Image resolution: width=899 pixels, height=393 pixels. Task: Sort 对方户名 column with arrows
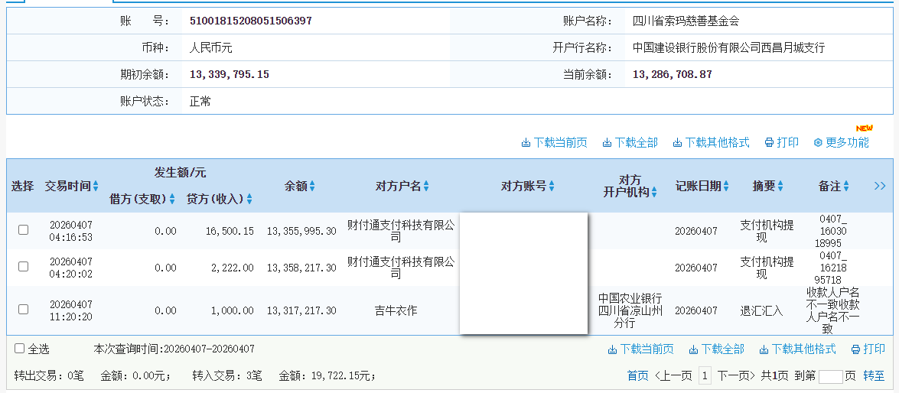click(426, 187)
